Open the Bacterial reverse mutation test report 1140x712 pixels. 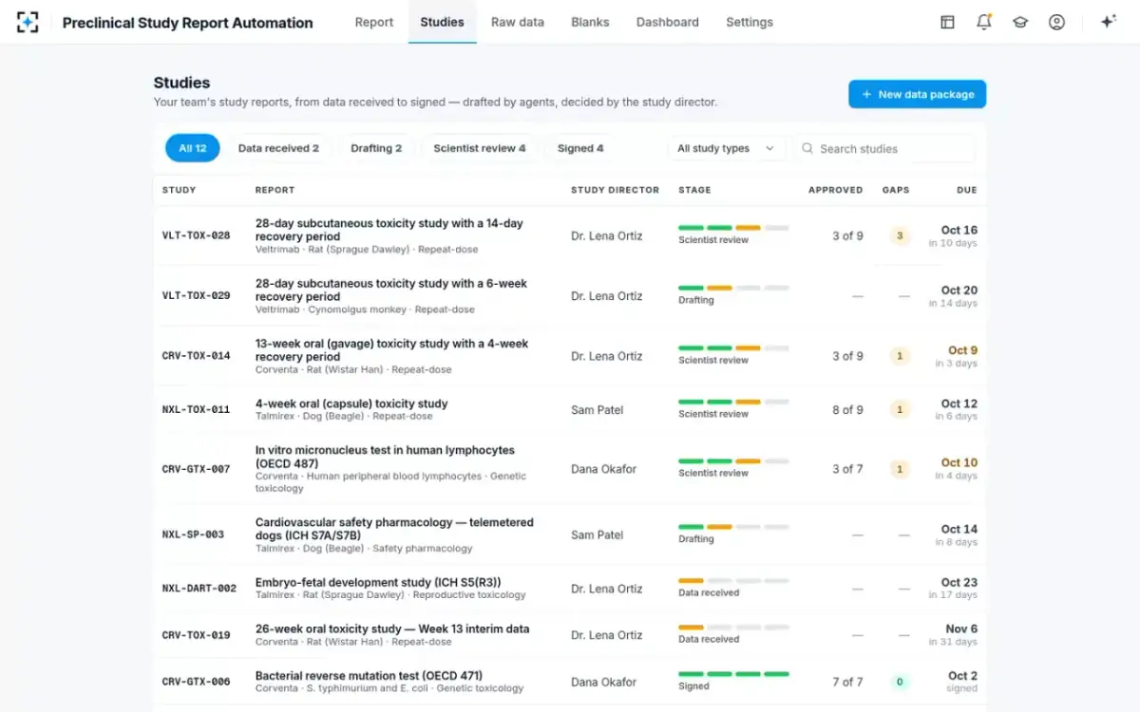[369, 676]
